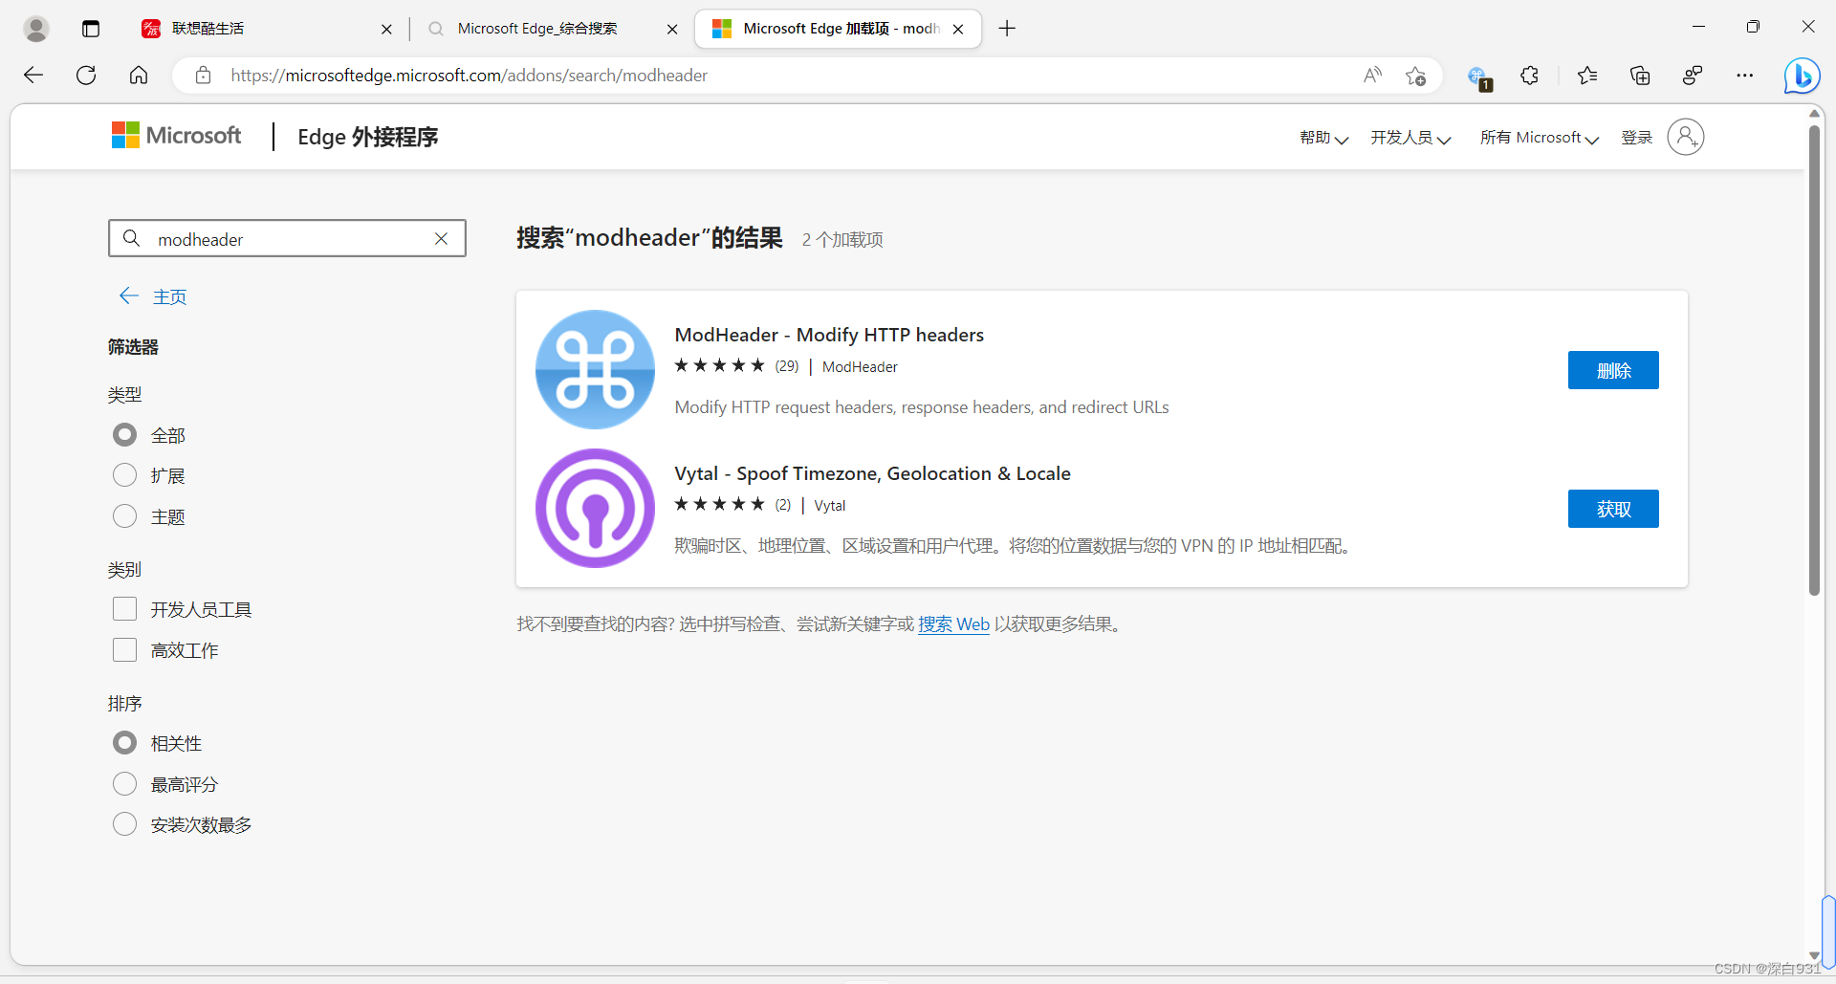Go to the browser home page
Screen dimensions: 1836x984
(x=139, y=76)
